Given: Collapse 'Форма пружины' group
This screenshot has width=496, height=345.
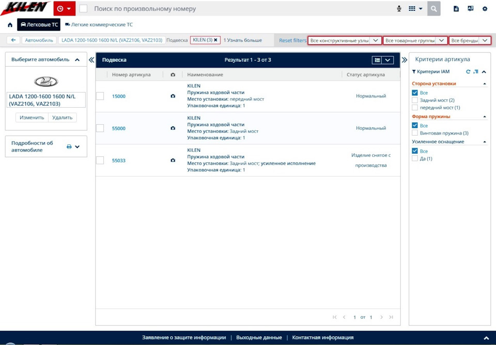Looking at the screenshot, I should coord(485,117).
